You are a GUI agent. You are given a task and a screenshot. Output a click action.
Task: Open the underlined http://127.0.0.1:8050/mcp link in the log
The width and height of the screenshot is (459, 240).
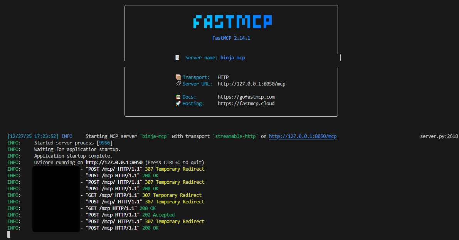(303, 136)
